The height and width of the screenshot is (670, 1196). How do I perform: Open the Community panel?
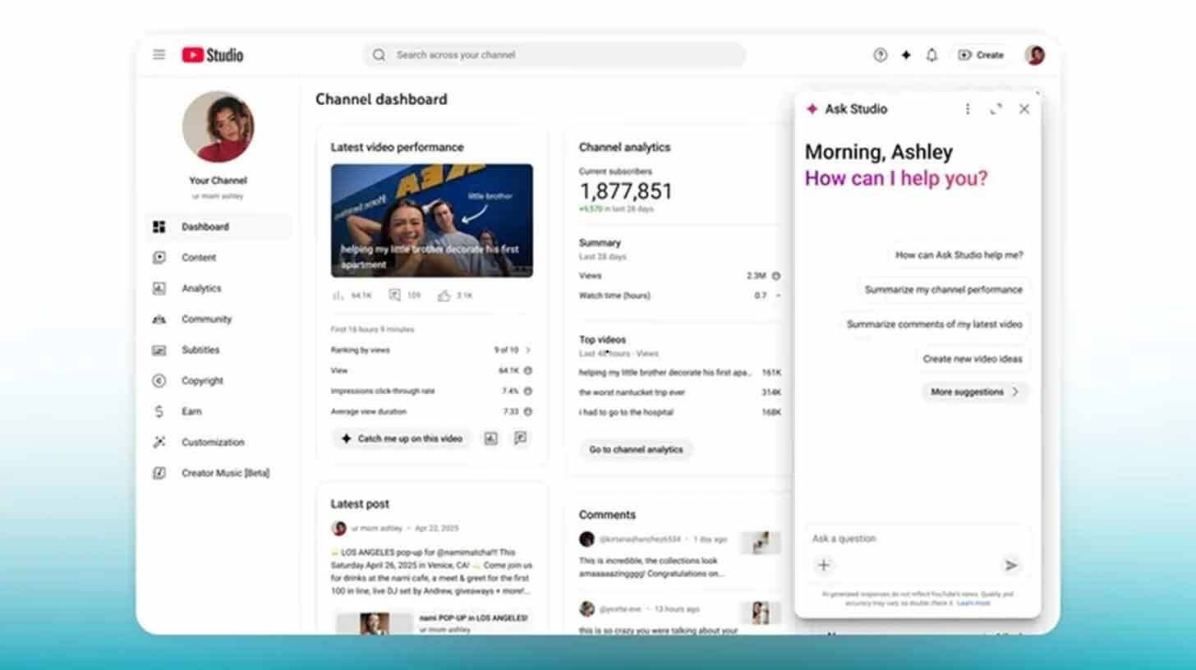coord(206,319)
